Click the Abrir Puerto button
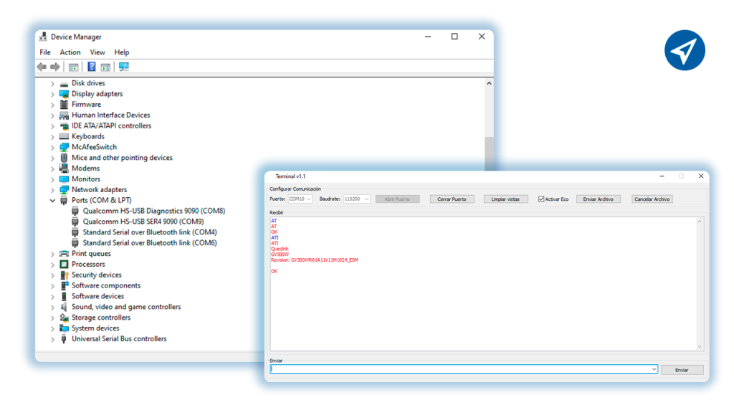Image resolution: width=734 pixels, height=413 pixels. click(397, 199)
